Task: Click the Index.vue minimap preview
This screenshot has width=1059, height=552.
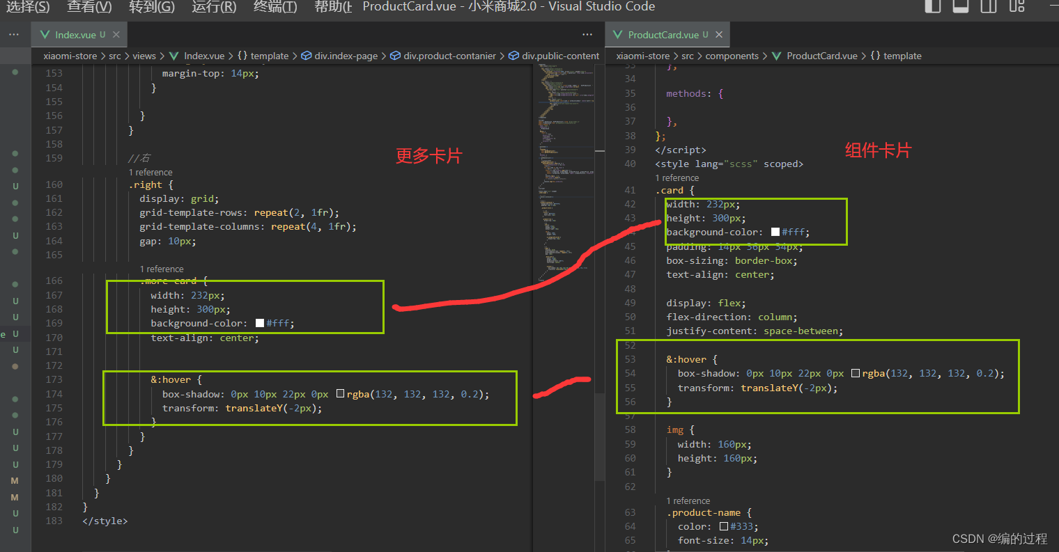Action: (x=565, y=174)
